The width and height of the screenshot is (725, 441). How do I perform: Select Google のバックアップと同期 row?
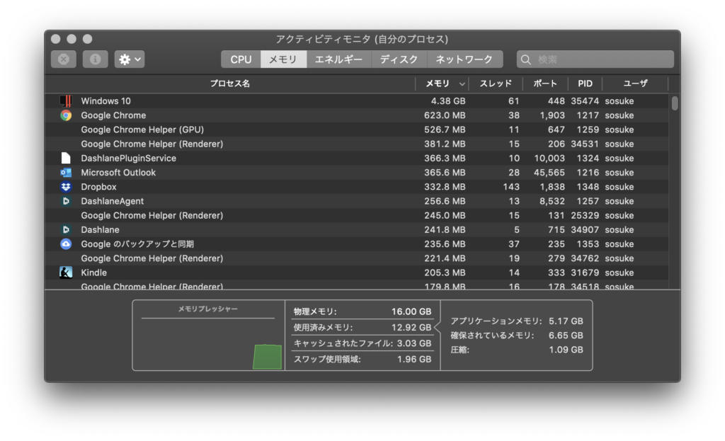point(357,244)
